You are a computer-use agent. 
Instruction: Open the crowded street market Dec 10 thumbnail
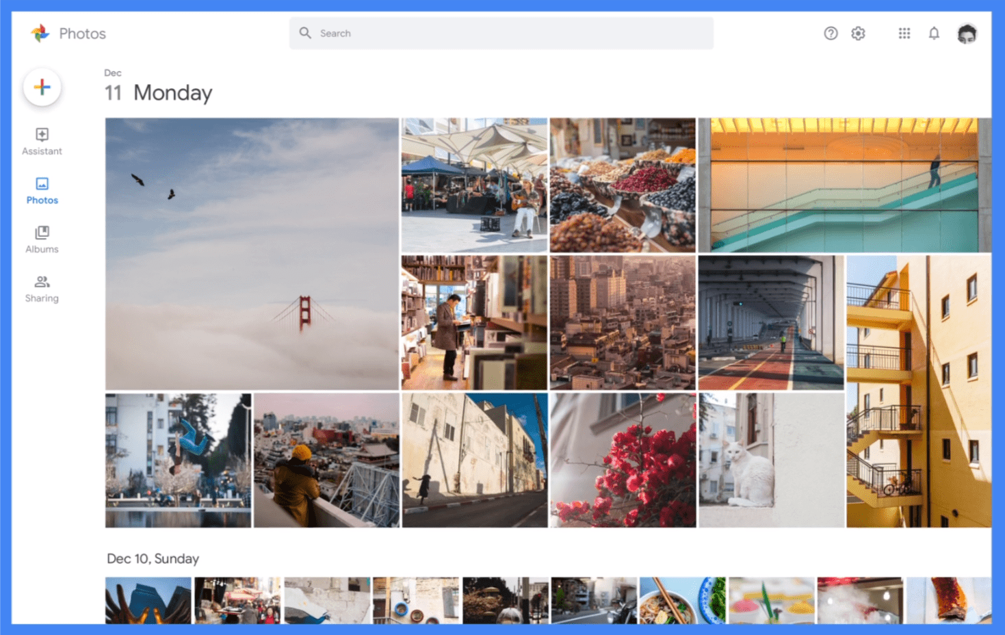tap(237, 600)
